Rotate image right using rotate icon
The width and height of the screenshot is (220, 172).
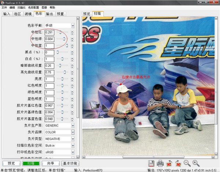[x=178, y=164]
